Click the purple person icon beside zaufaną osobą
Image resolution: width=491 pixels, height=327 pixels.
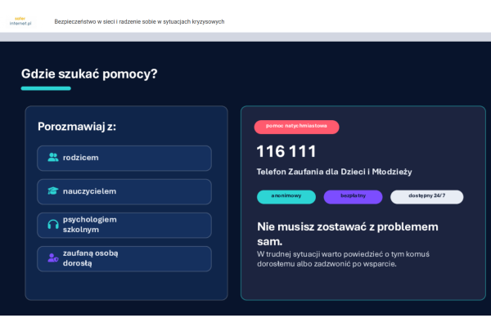[x=53, y=258]
